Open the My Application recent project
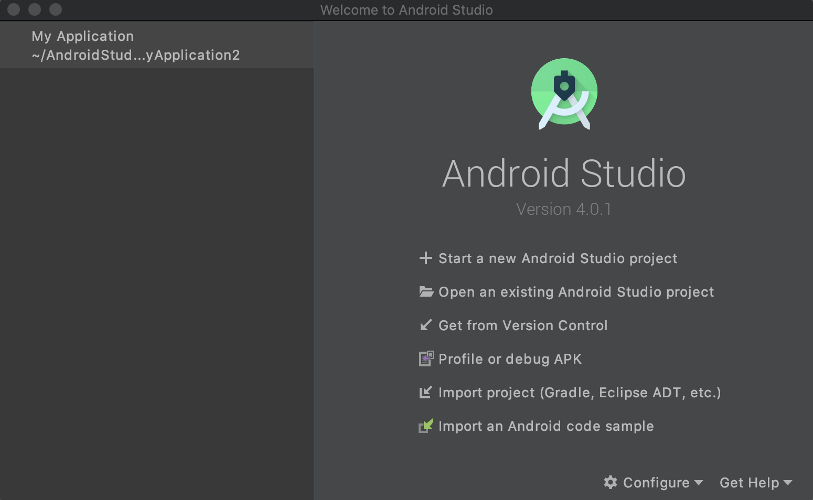Viewport: 813px width, 500px height. (x=157, y=45)
